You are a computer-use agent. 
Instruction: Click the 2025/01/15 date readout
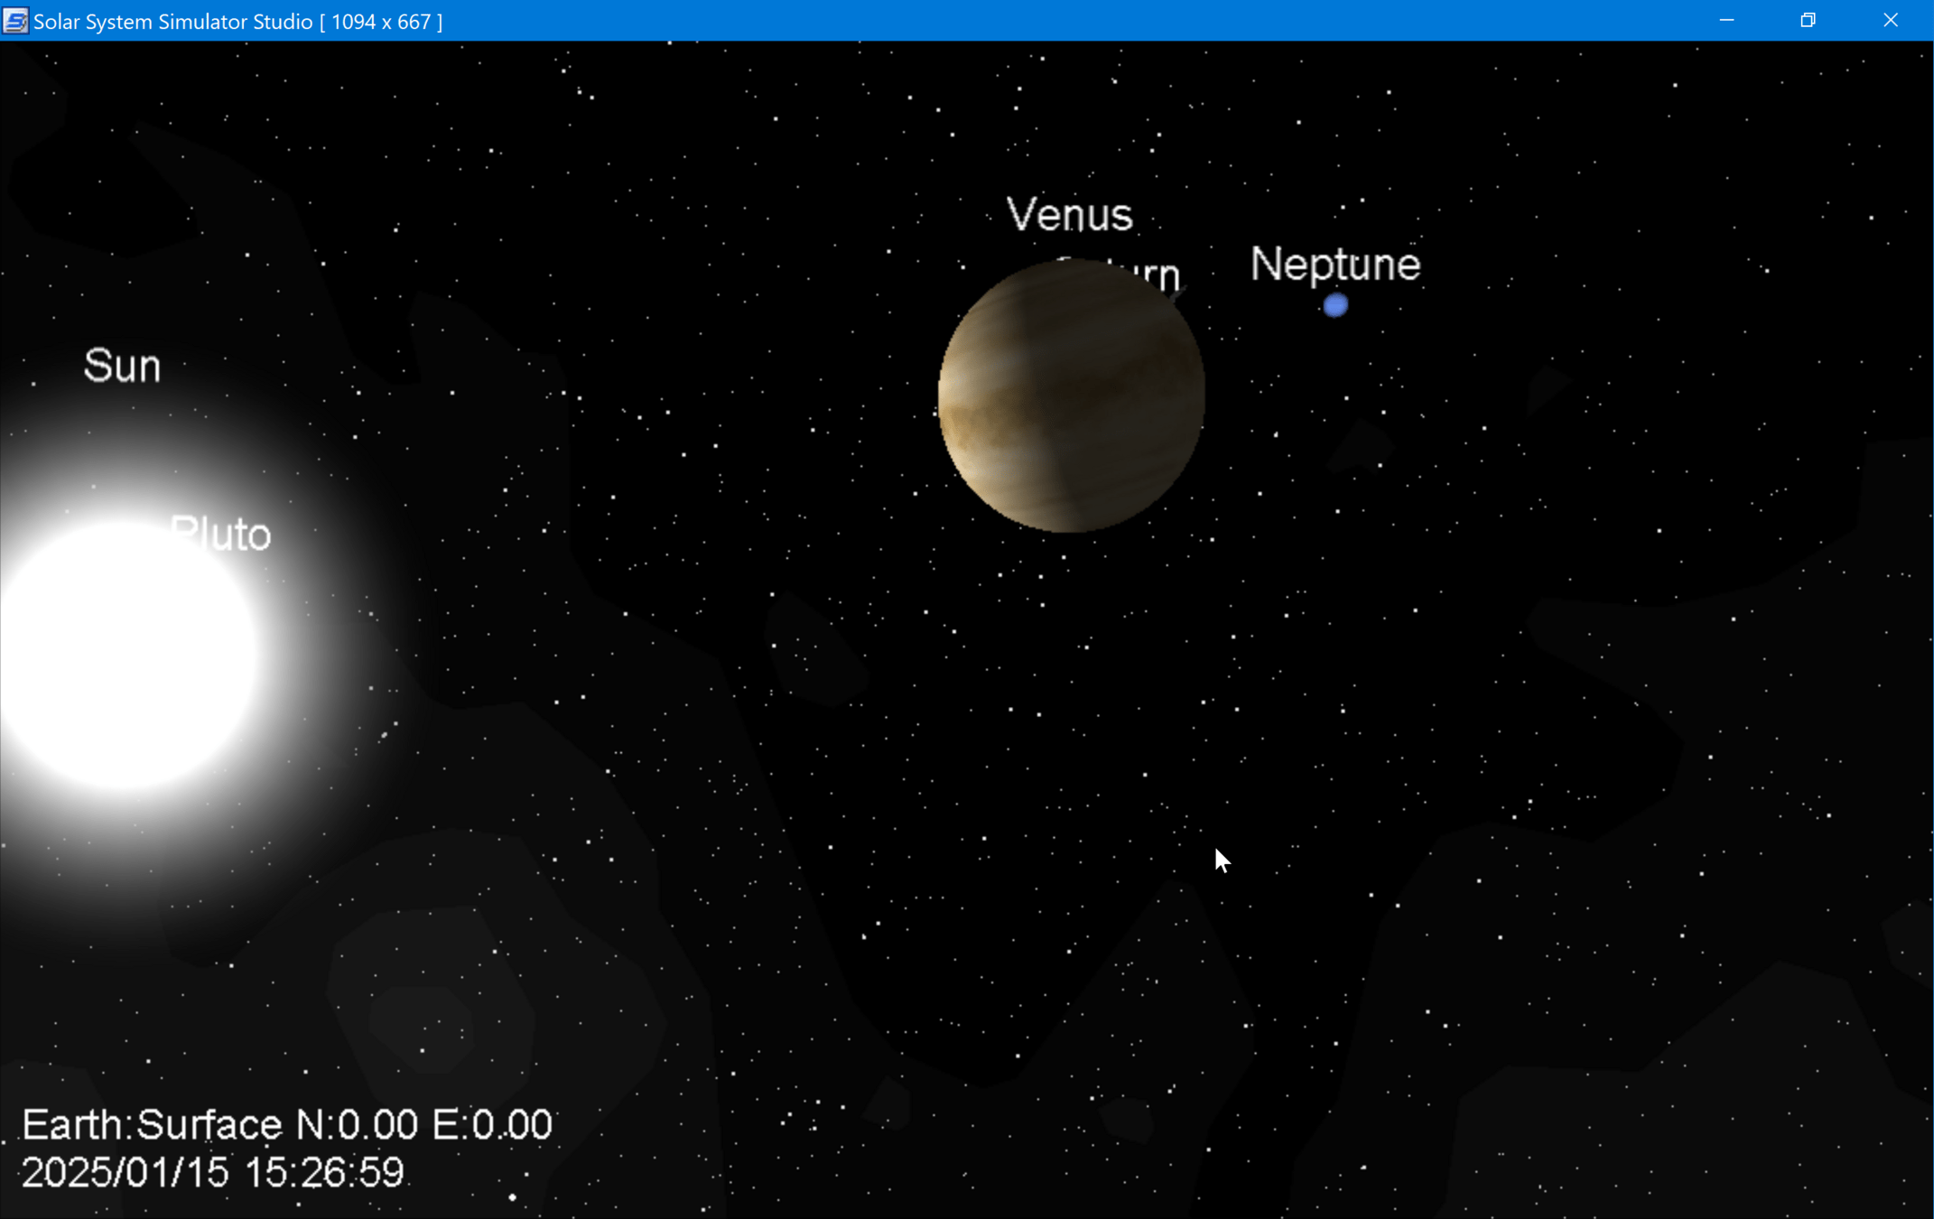pos(126,1173)
